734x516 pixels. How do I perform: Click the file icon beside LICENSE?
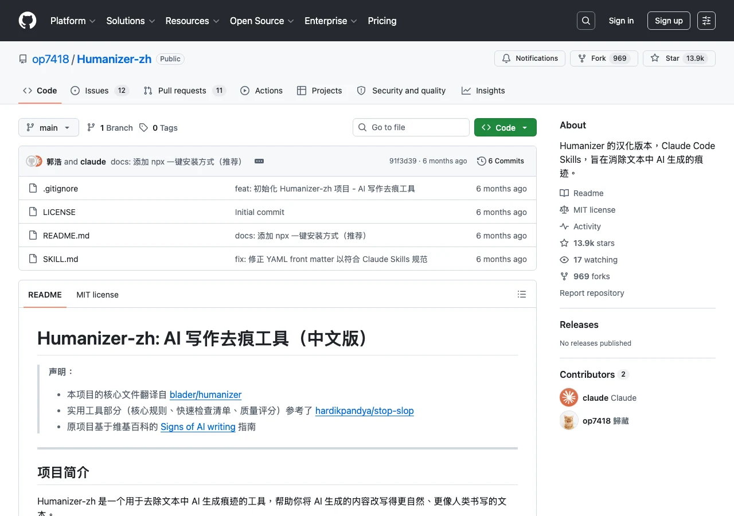(x=33, y=212)
